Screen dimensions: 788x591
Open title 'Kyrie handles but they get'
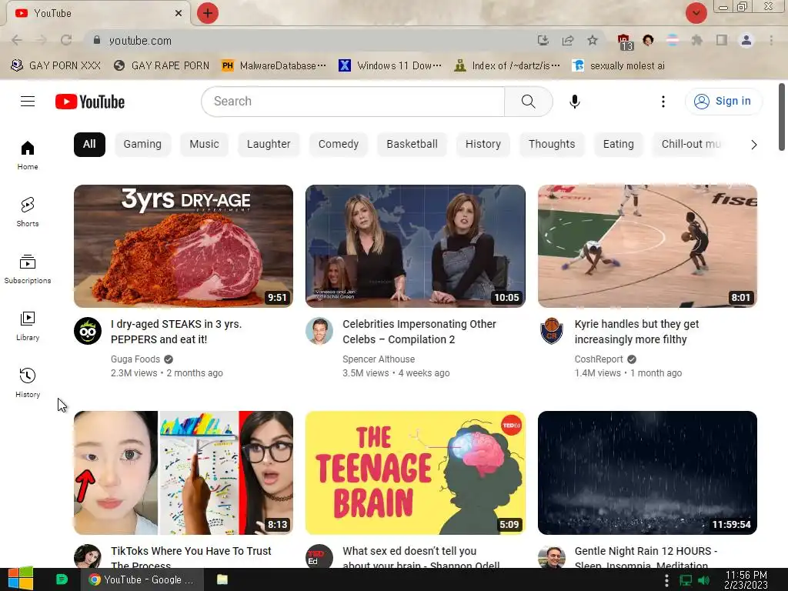click(636, 332)
